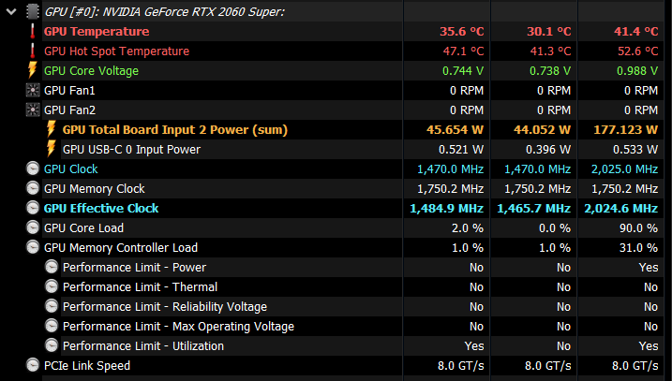672x381 pixels.
Task: Click the lightning icon for GPU Total Board Input 2 Power
Action: pyautogui.click(x=51, y=129)
